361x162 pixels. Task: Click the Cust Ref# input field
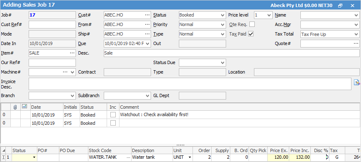[x=52, y=24]
